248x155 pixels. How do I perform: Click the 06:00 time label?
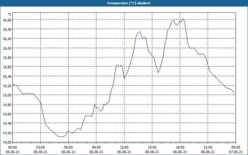(x=68, y=148)
